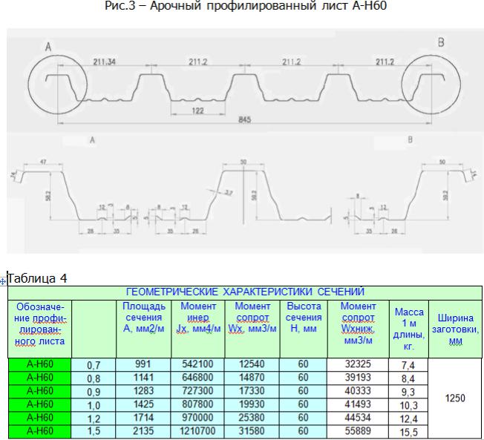The width and height of the screenshot is (484, 440).
Task: Click the value '32325'
Action: coord(358,364)
